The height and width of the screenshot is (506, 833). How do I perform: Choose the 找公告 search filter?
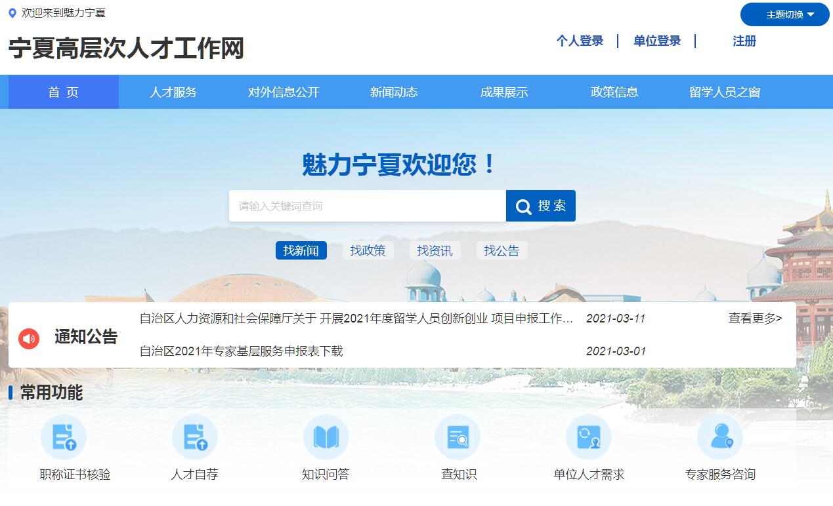tap(502, 250)
